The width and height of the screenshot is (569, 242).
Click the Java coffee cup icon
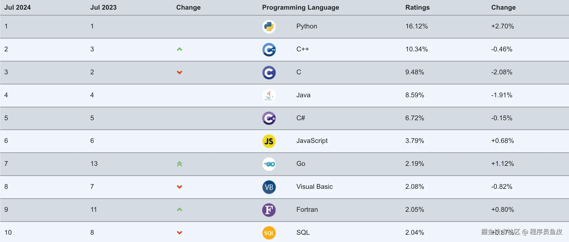pyautogui.click(x=269, y=95)
